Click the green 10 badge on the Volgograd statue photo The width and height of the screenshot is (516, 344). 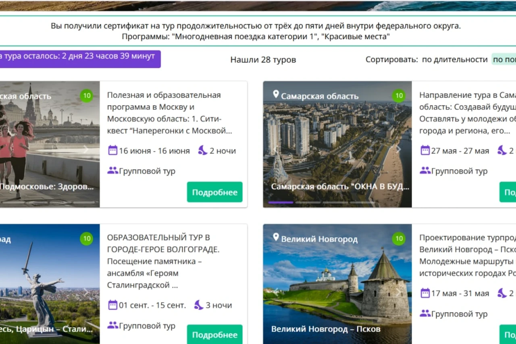(x=87, y=238)
